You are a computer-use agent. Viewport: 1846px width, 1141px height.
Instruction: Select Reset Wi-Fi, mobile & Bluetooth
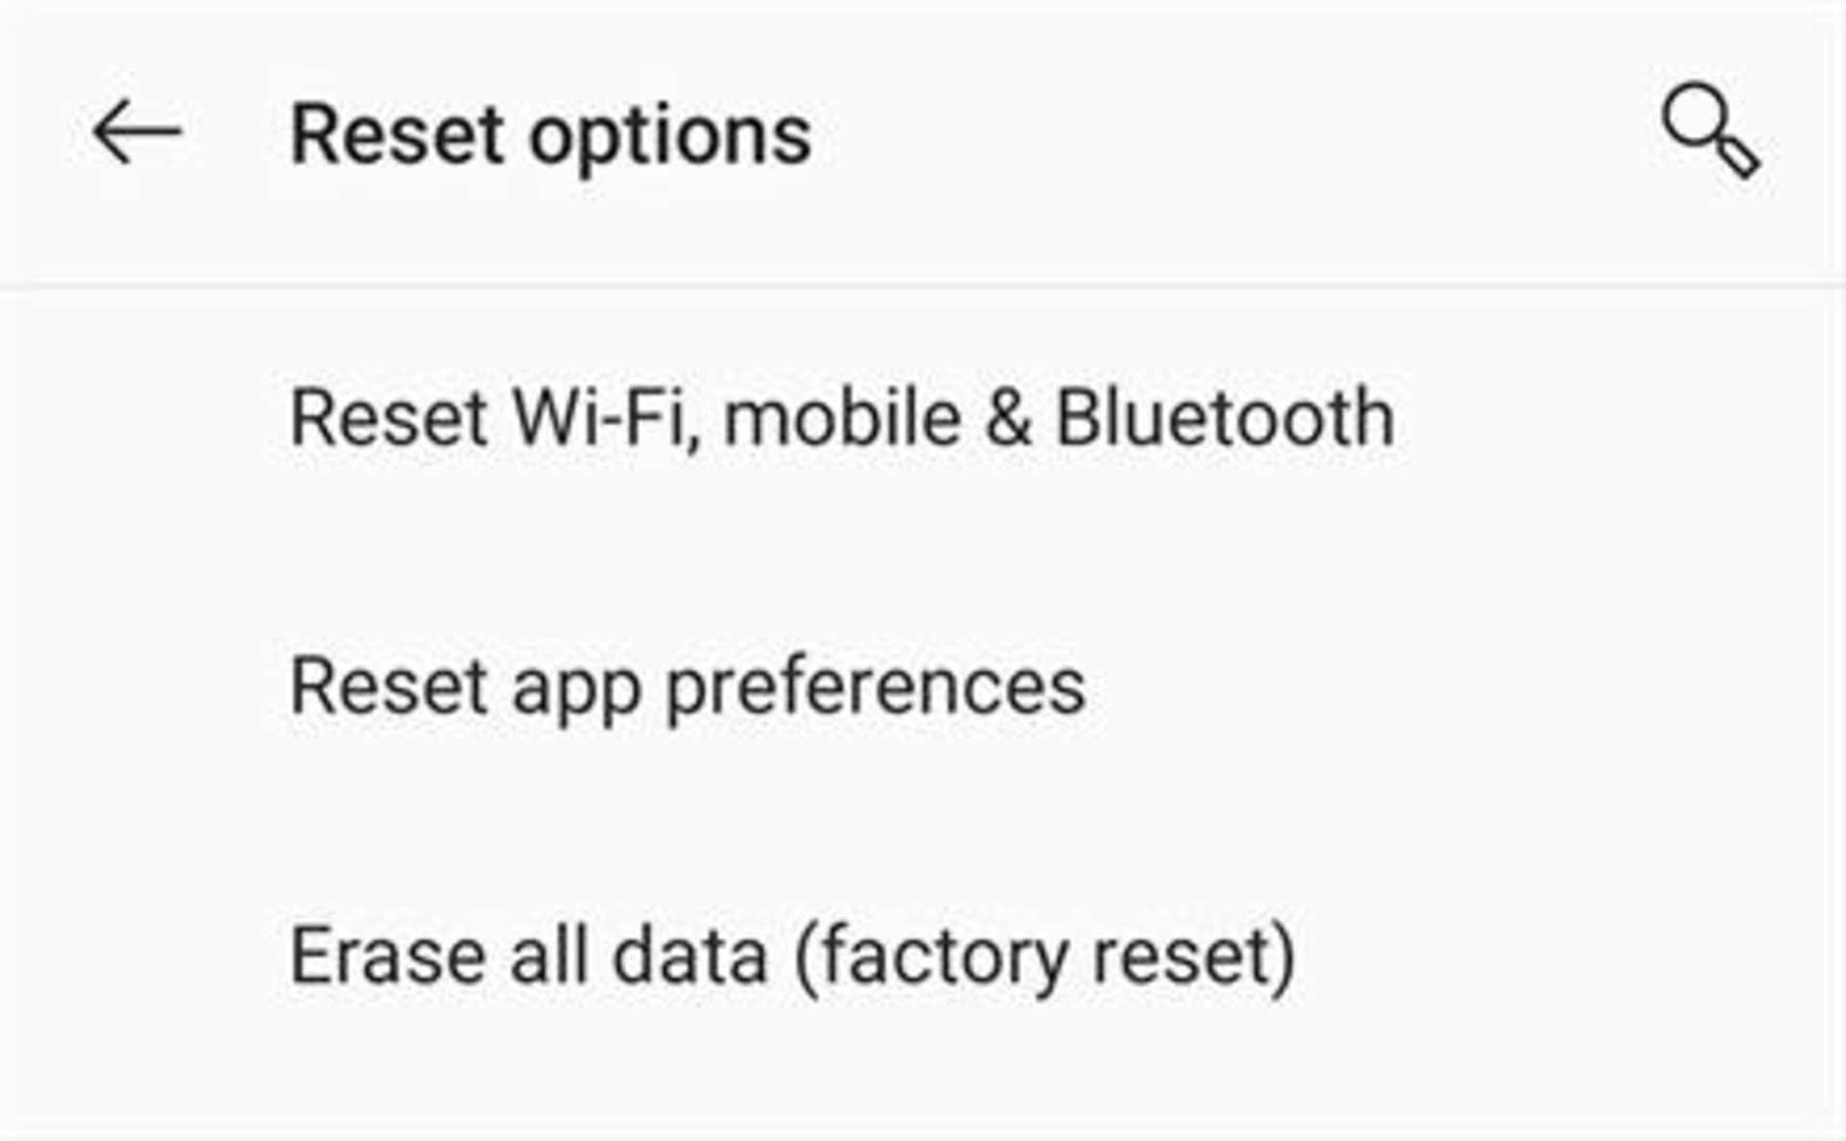[841, 418]
